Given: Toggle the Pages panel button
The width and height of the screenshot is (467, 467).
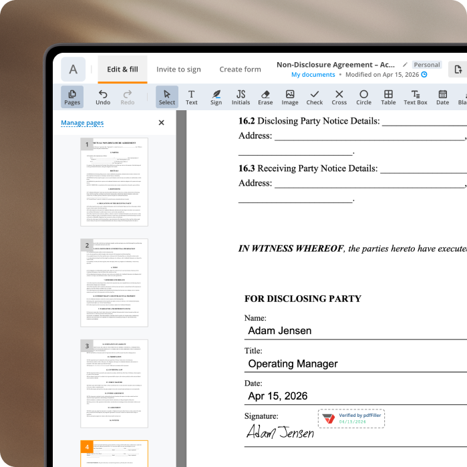Looking at the screenshot, I should (72, 97).
